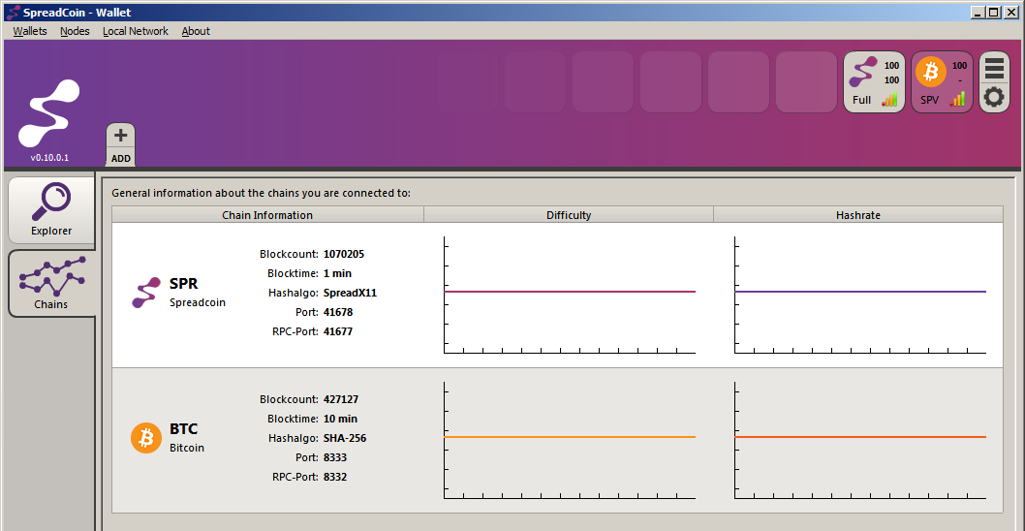Select the SpreadX11 hashalgo value

coord(350,293)
